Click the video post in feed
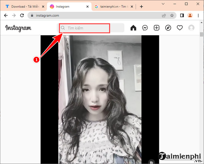 100,99
